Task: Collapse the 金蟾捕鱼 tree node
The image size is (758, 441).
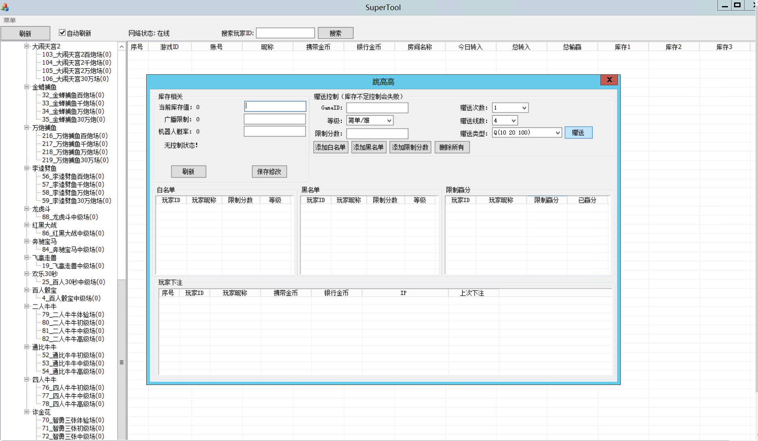Action: pos(27,87)
